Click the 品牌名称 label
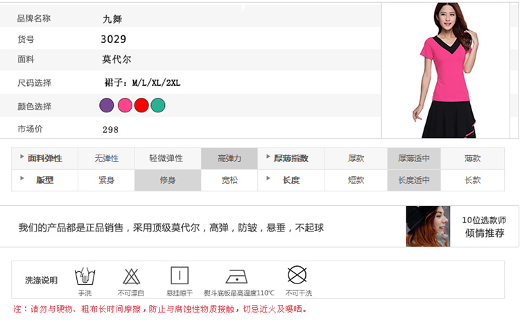 tap(34, 18)
